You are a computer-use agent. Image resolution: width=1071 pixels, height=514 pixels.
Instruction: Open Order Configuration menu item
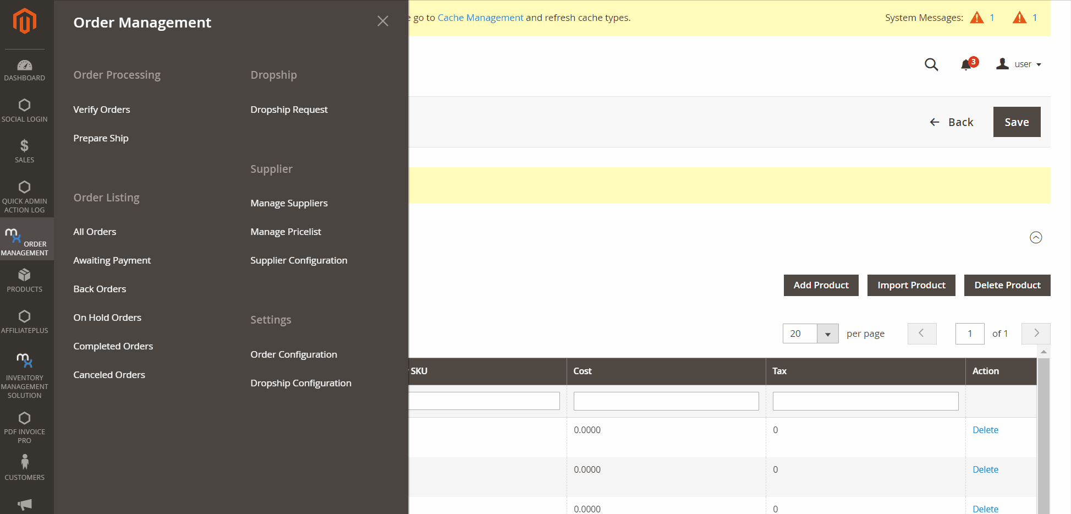[294, 354]
